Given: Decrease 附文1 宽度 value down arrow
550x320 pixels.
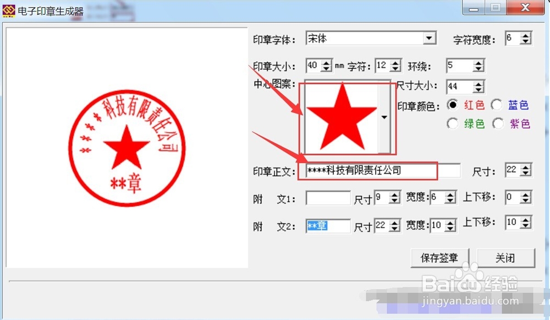Looking at the screenshot, I should tap(450, 200).
